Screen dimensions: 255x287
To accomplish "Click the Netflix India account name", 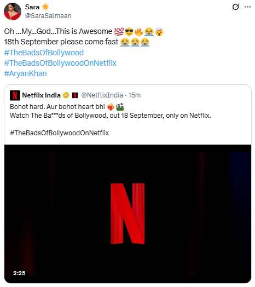I will (42, 95).
